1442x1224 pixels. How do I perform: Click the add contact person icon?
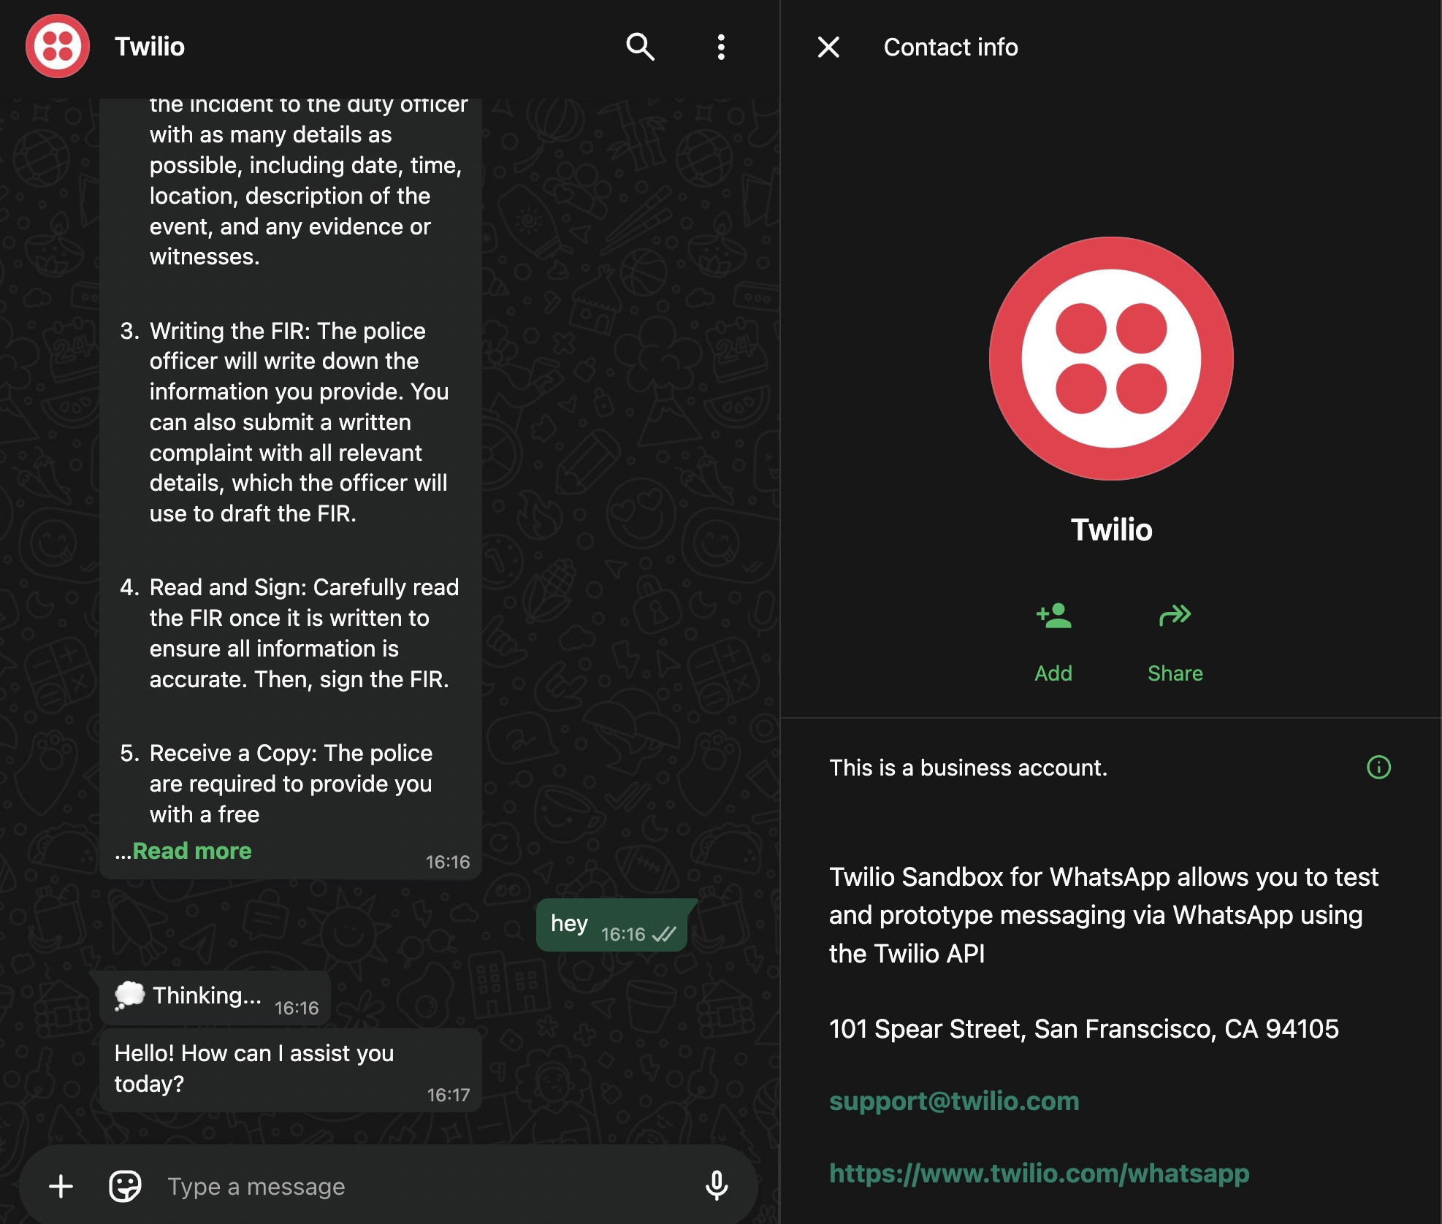coord(1053,616)
